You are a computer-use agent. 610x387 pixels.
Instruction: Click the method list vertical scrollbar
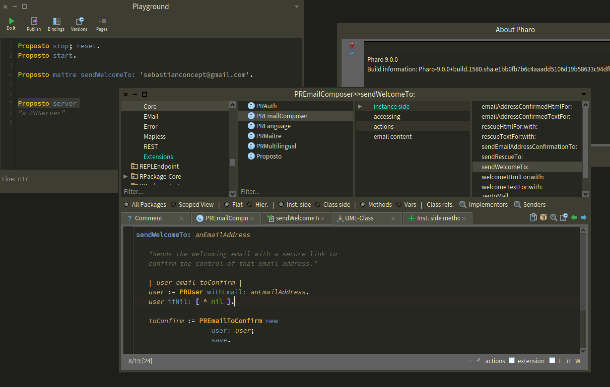(x=585, y=143)
